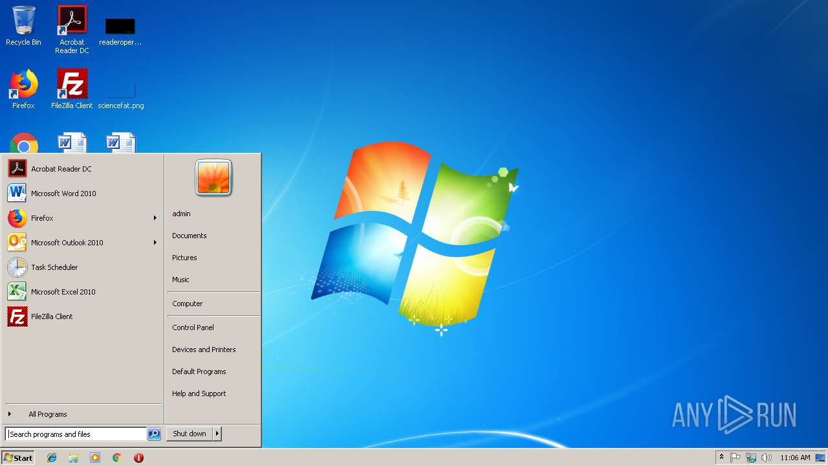Open Internet Explorer from taskbar

click(x=52, y=458)
